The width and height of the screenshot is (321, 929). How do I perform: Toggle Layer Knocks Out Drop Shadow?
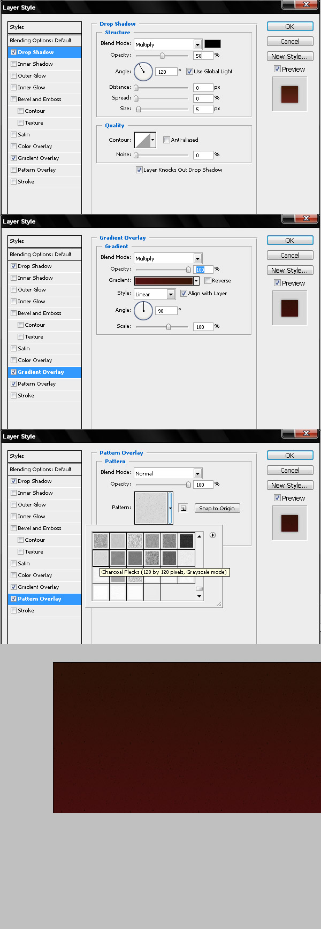click(139, 170)
